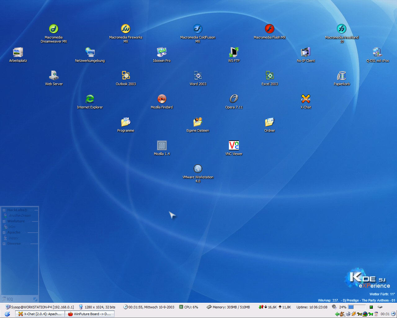
Task: Adjust the 24% volume slider bar
Action: tap(357, 307)
